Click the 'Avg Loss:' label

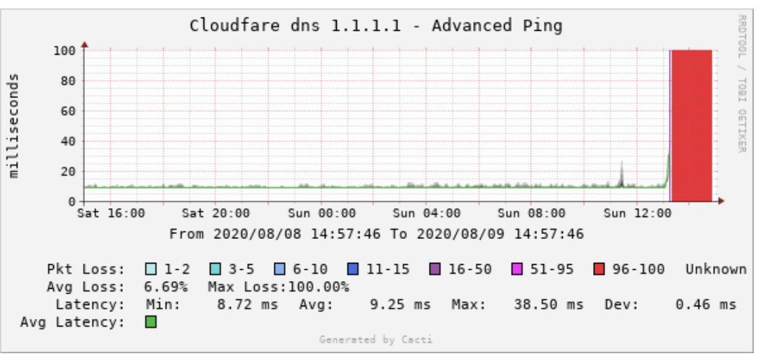click(x=86, y=287)
